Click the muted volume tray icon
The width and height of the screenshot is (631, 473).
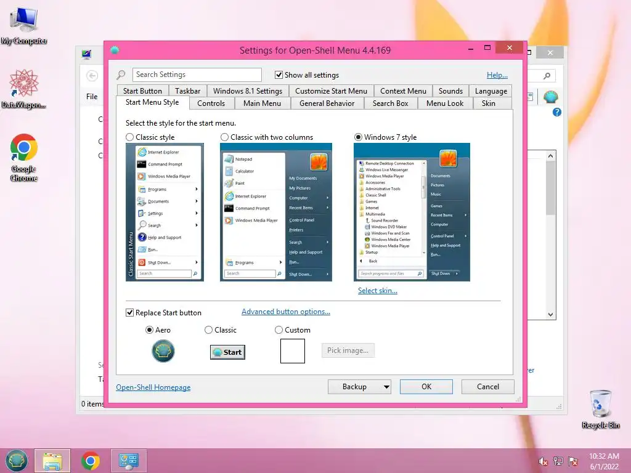[543, 461]
